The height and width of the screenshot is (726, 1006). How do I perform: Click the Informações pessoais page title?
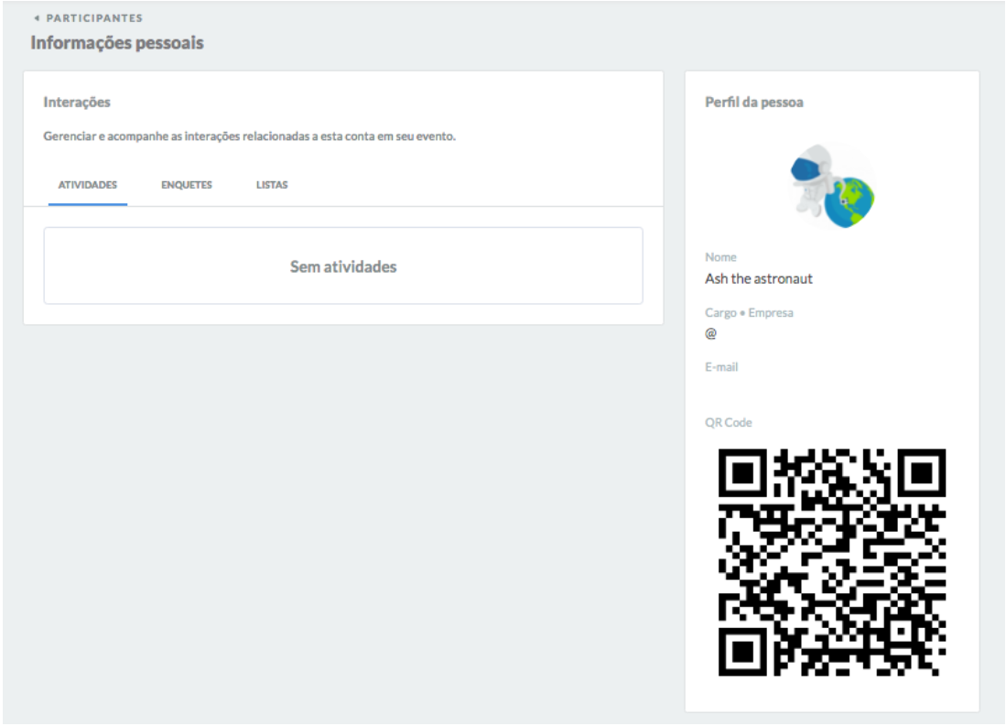(117, 43)
